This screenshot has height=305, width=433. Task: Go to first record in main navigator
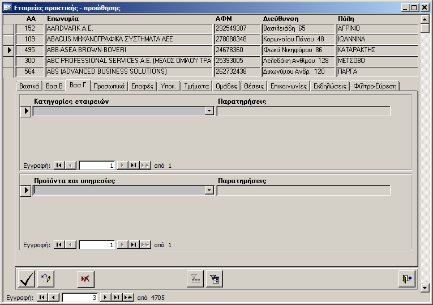[x=42, y=298]
